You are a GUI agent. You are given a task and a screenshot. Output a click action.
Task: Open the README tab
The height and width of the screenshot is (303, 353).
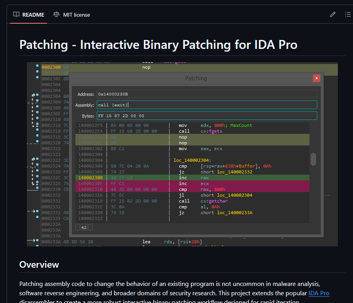point(29,15)
